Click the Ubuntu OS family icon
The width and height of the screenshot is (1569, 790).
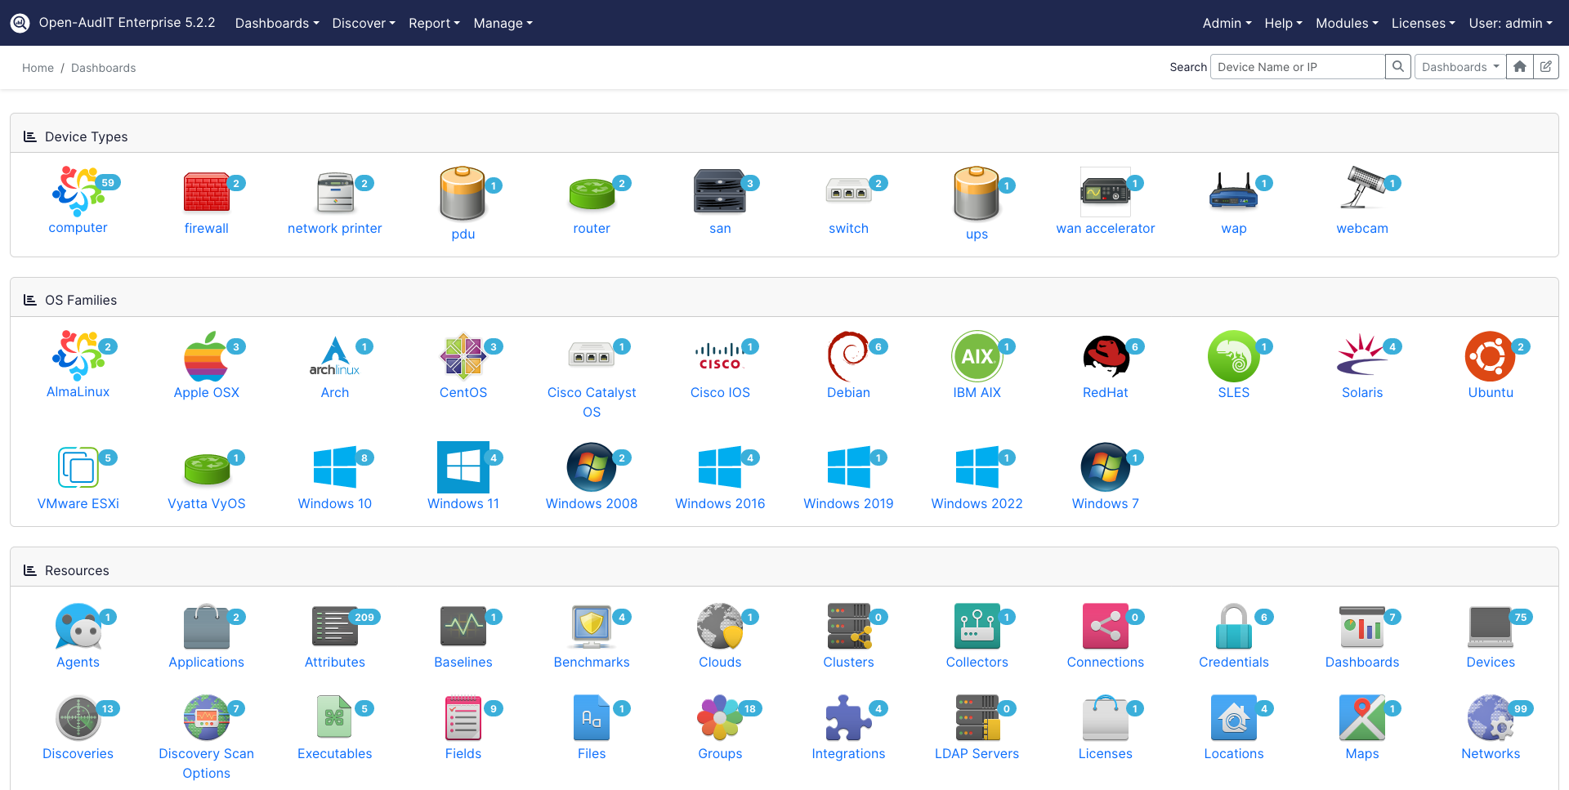tap(1491, 357)
